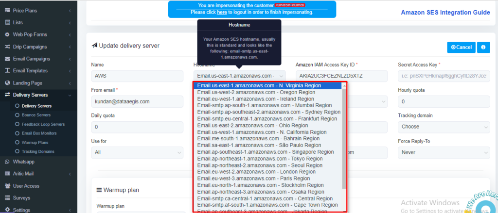Open Warmup Plans submenu item
The image size is (498, 213).
[36, 143]
